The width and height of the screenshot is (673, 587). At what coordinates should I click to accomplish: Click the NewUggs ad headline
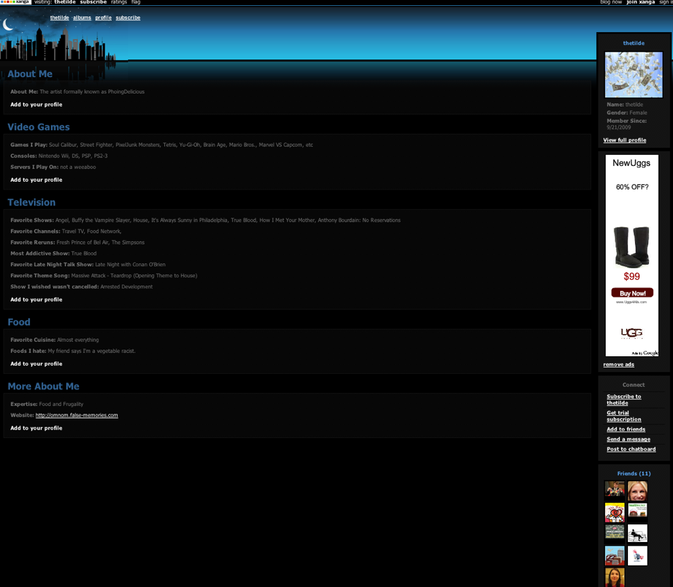pyautogui.click(x=631, y=163)
